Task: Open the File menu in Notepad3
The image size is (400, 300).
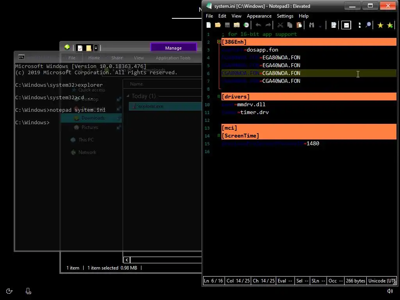Action: pyautogui.click(x=209, y=16)
